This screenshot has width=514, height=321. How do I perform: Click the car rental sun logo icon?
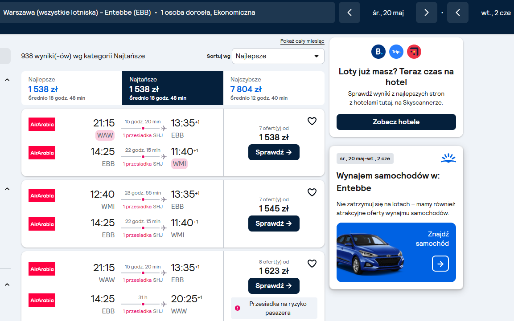coord(448,158)
